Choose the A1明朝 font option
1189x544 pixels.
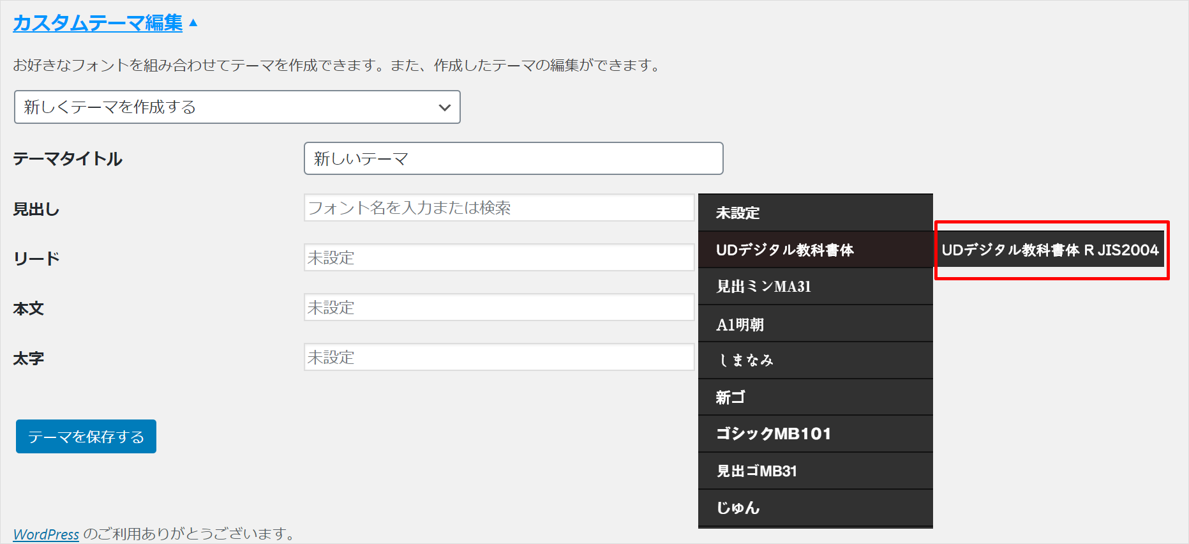pyautogui.click(x=815, y=324)
